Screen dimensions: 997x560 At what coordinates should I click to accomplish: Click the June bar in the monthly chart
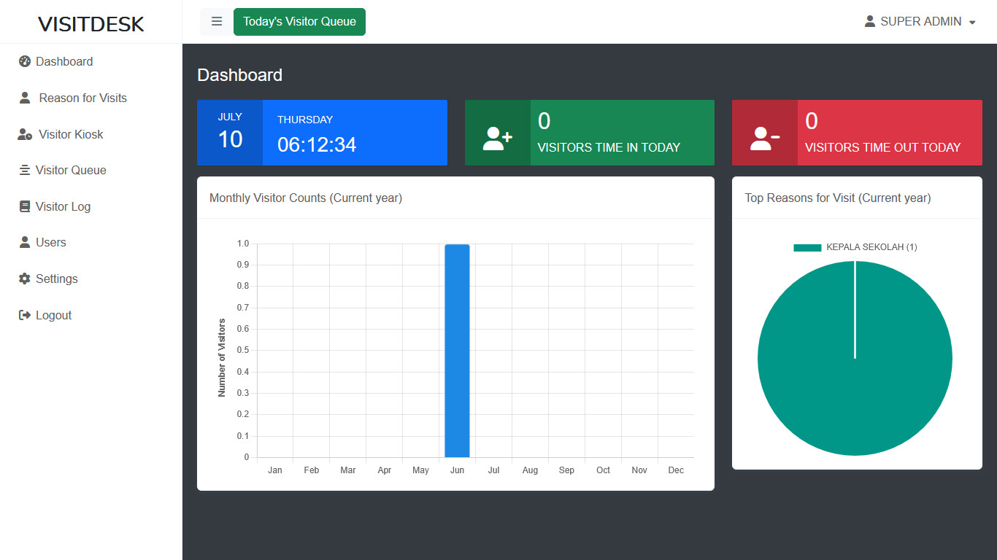point(457,350)
